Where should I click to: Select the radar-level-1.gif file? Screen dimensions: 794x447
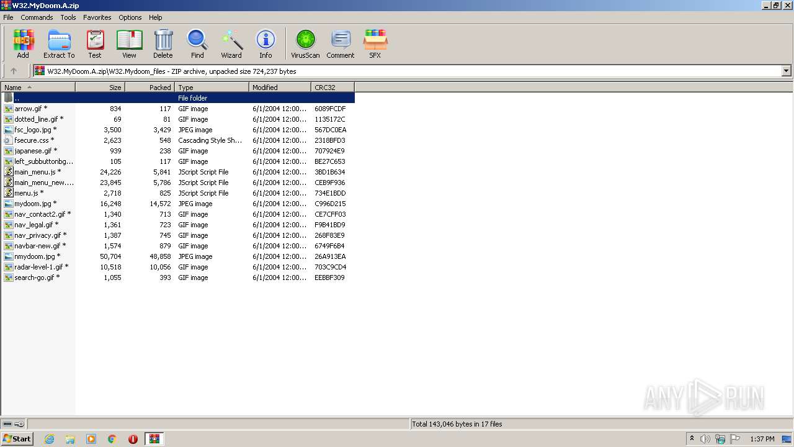pyautogui.click(x=178, y=267)
